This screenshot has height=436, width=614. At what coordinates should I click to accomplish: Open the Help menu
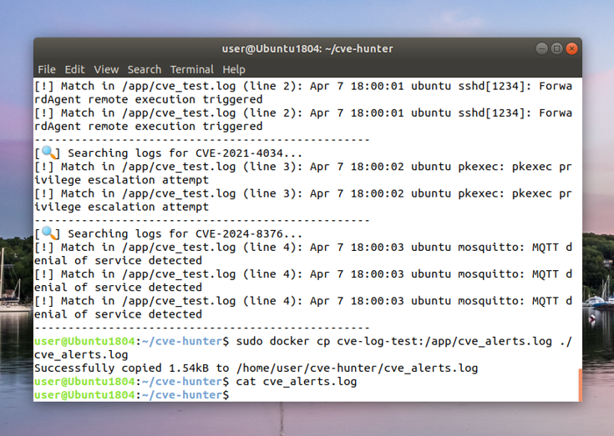[234, 69]
